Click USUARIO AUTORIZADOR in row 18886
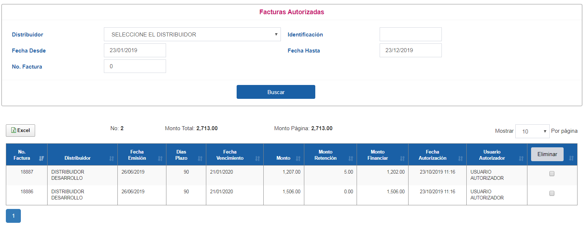The width and height of the screenshot is (583, 225). (487, 195)
